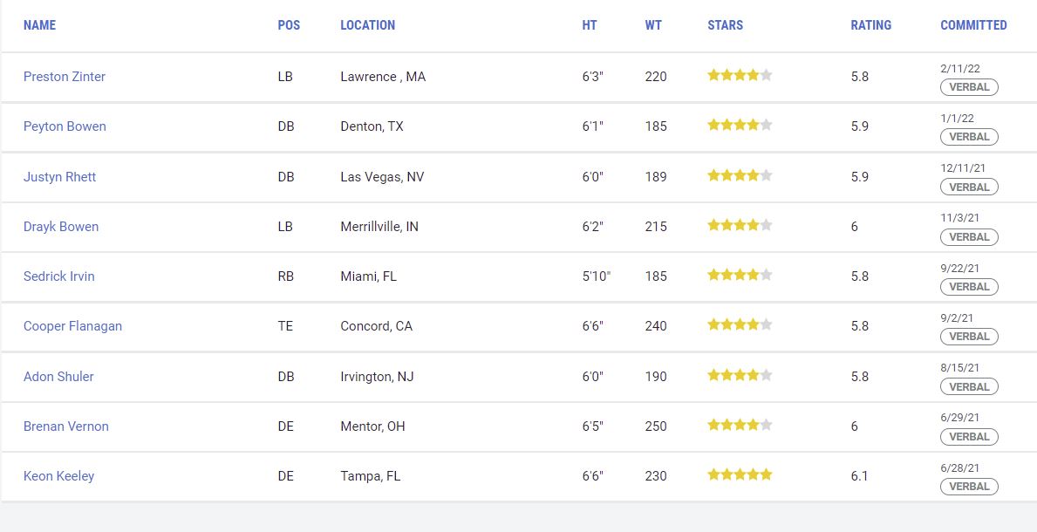Viewport: 1037px width, 532px height.
Task: Sort by the RATING column header
Action: tap(871, 25)
